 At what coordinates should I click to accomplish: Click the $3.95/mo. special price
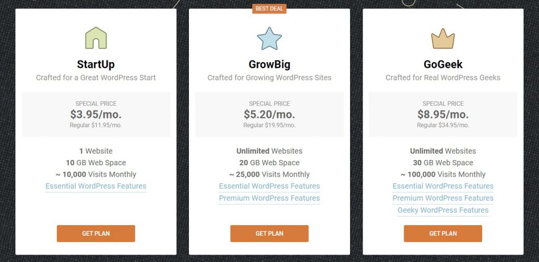96,114
